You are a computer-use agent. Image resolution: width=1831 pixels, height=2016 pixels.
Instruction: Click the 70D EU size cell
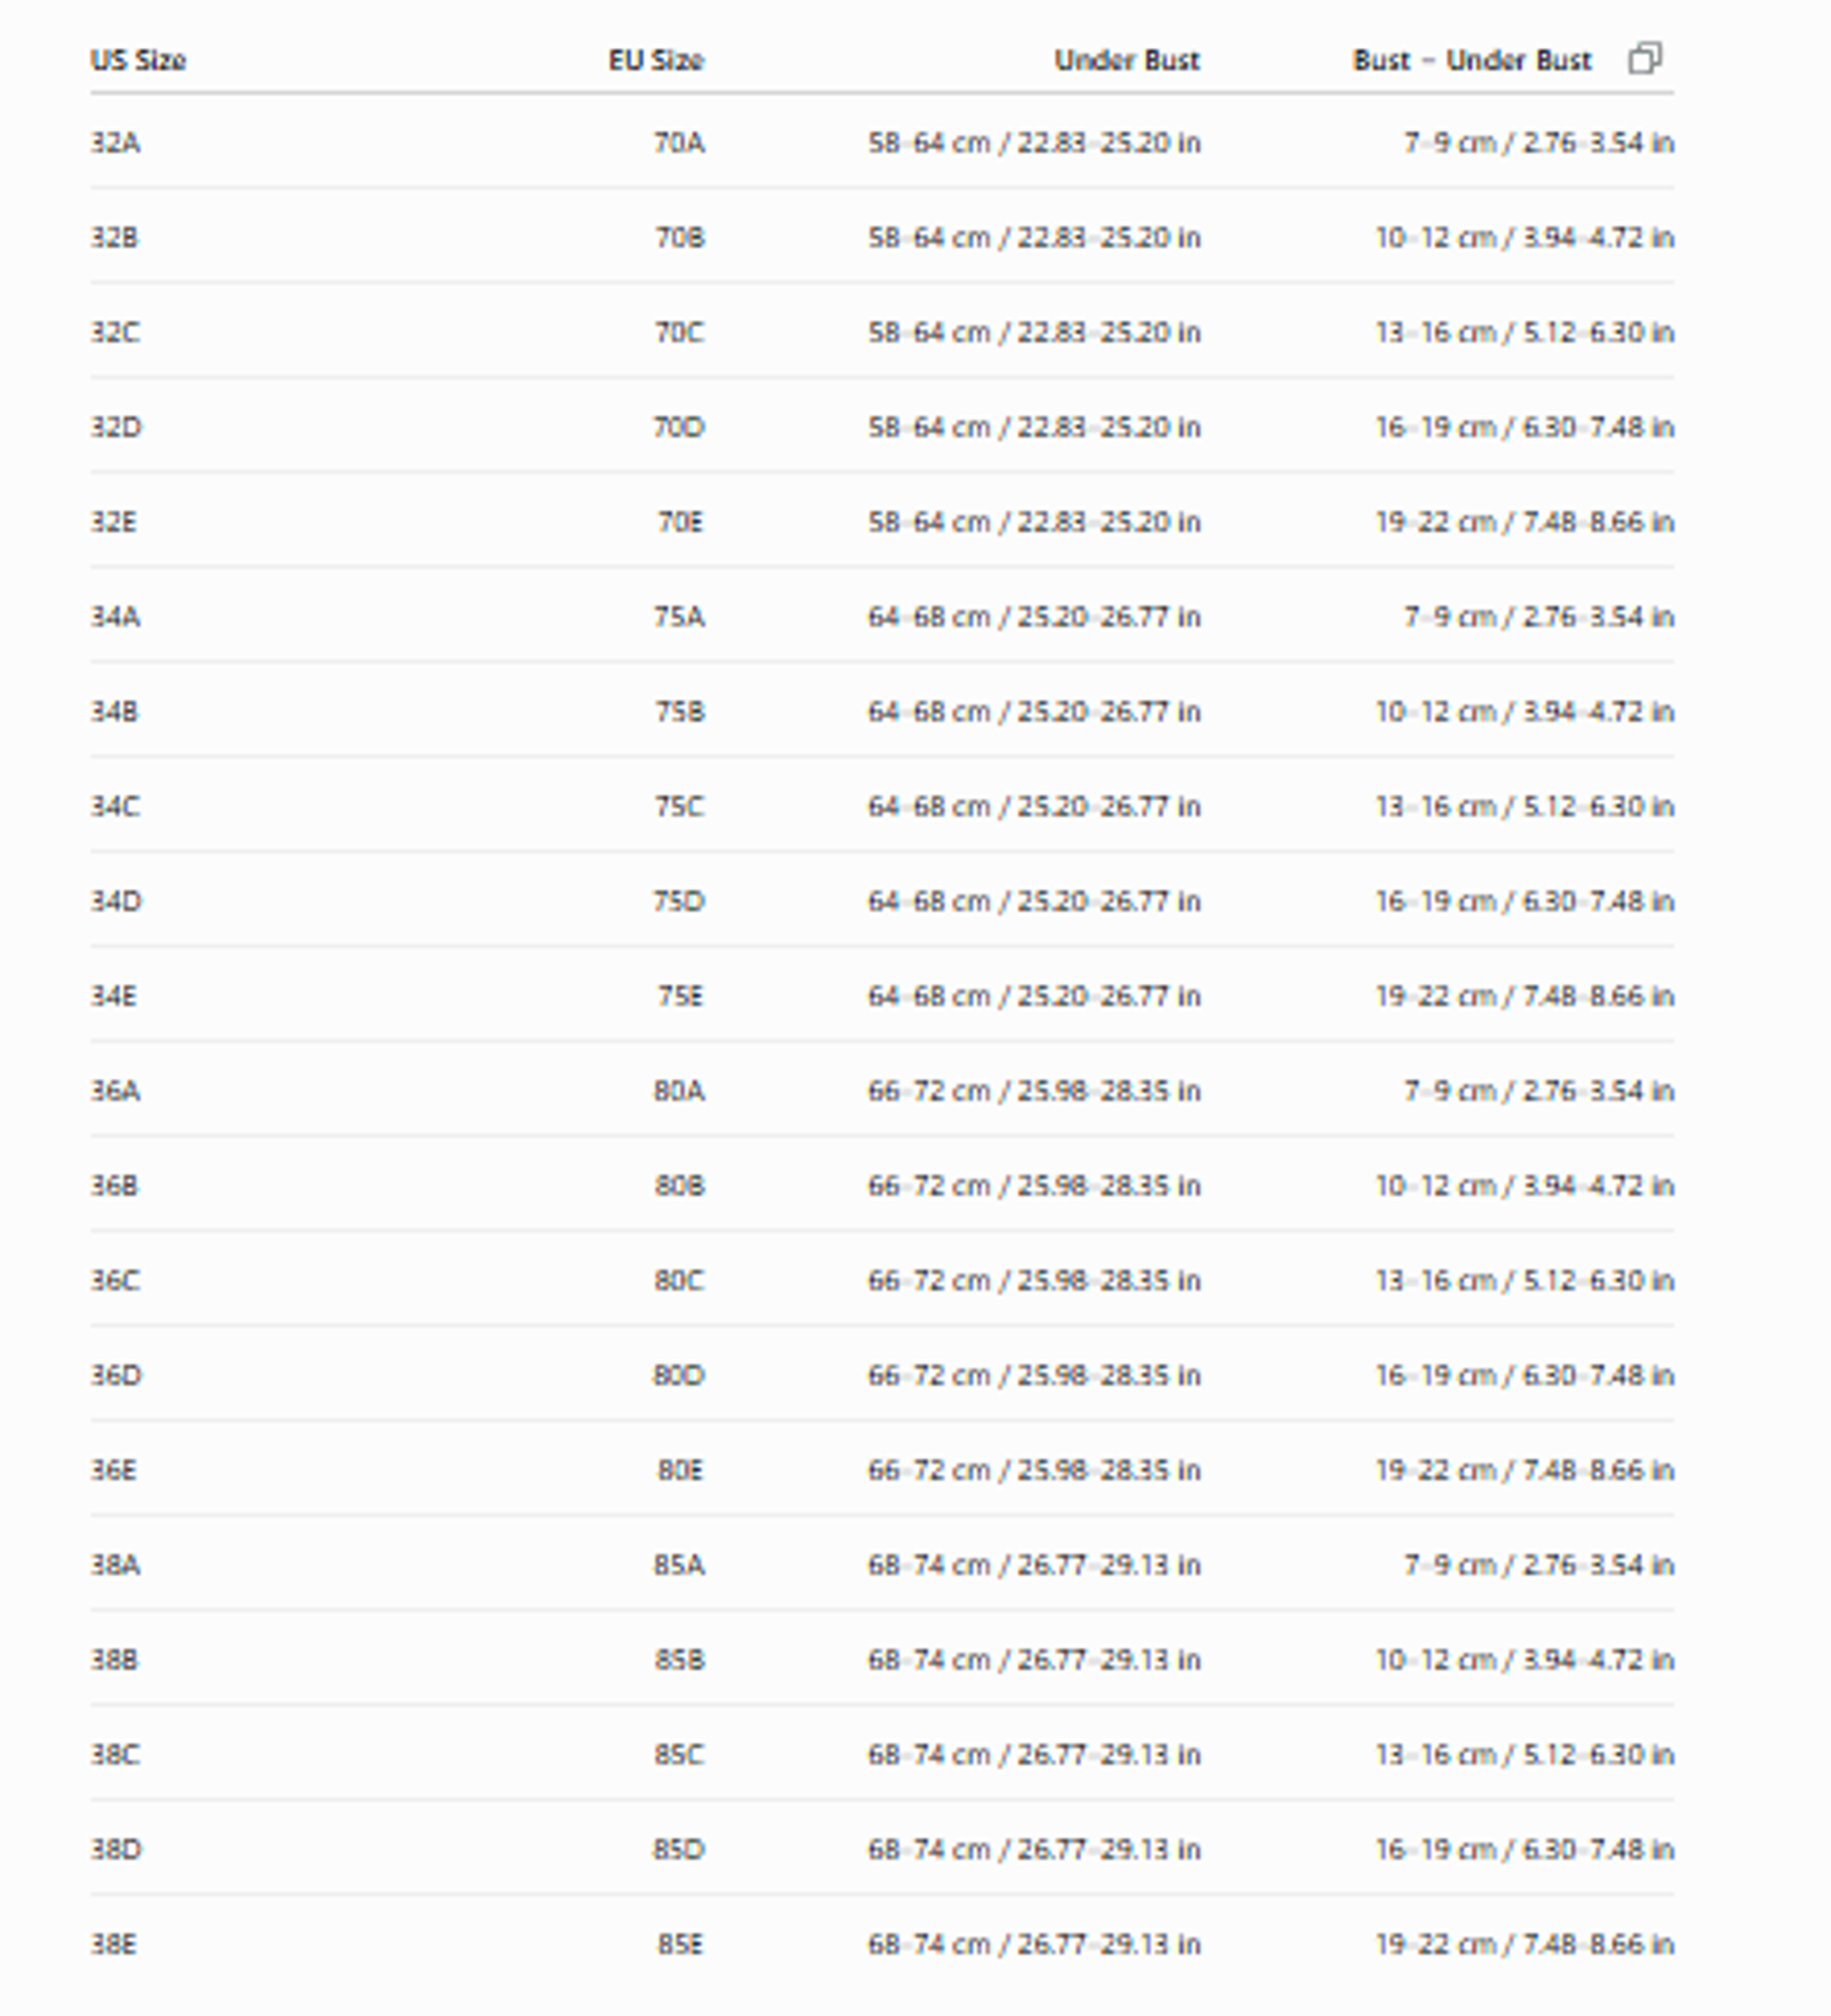(x=678, y=427)
